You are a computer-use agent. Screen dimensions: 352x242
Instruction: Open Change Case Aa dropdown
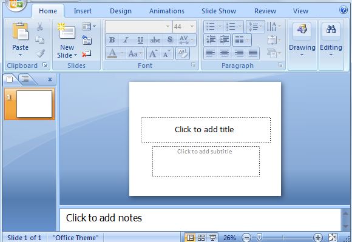[x=135, y=53]
